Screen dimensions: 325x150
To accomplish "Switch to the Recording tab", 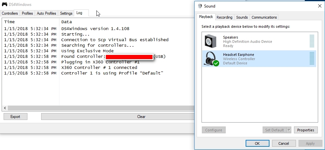I will pyautogui.click(x=224, y=17).
